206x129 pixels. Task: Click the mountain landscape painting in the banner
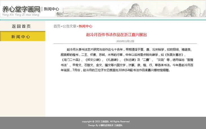pyautogui.click(x=158, y=8)
